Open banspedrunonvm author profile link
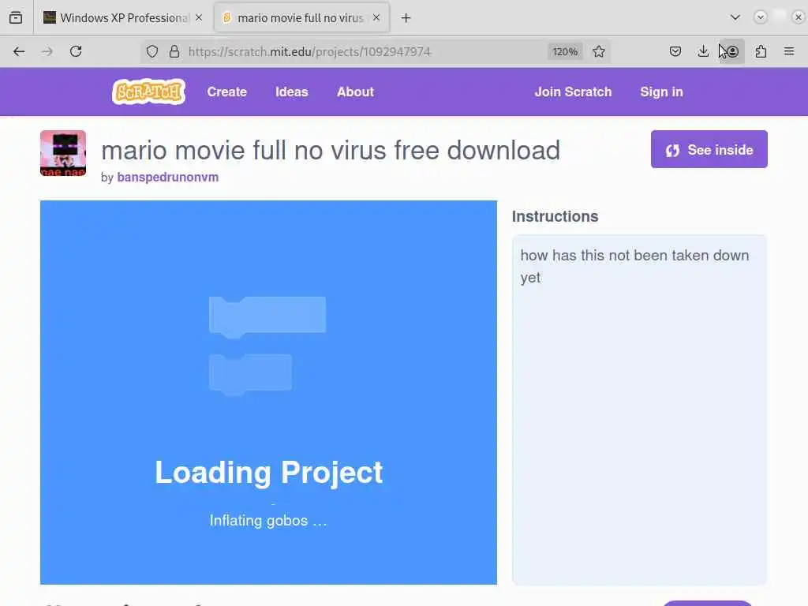This screenshot has height=606, width=808. click(168, 177)
